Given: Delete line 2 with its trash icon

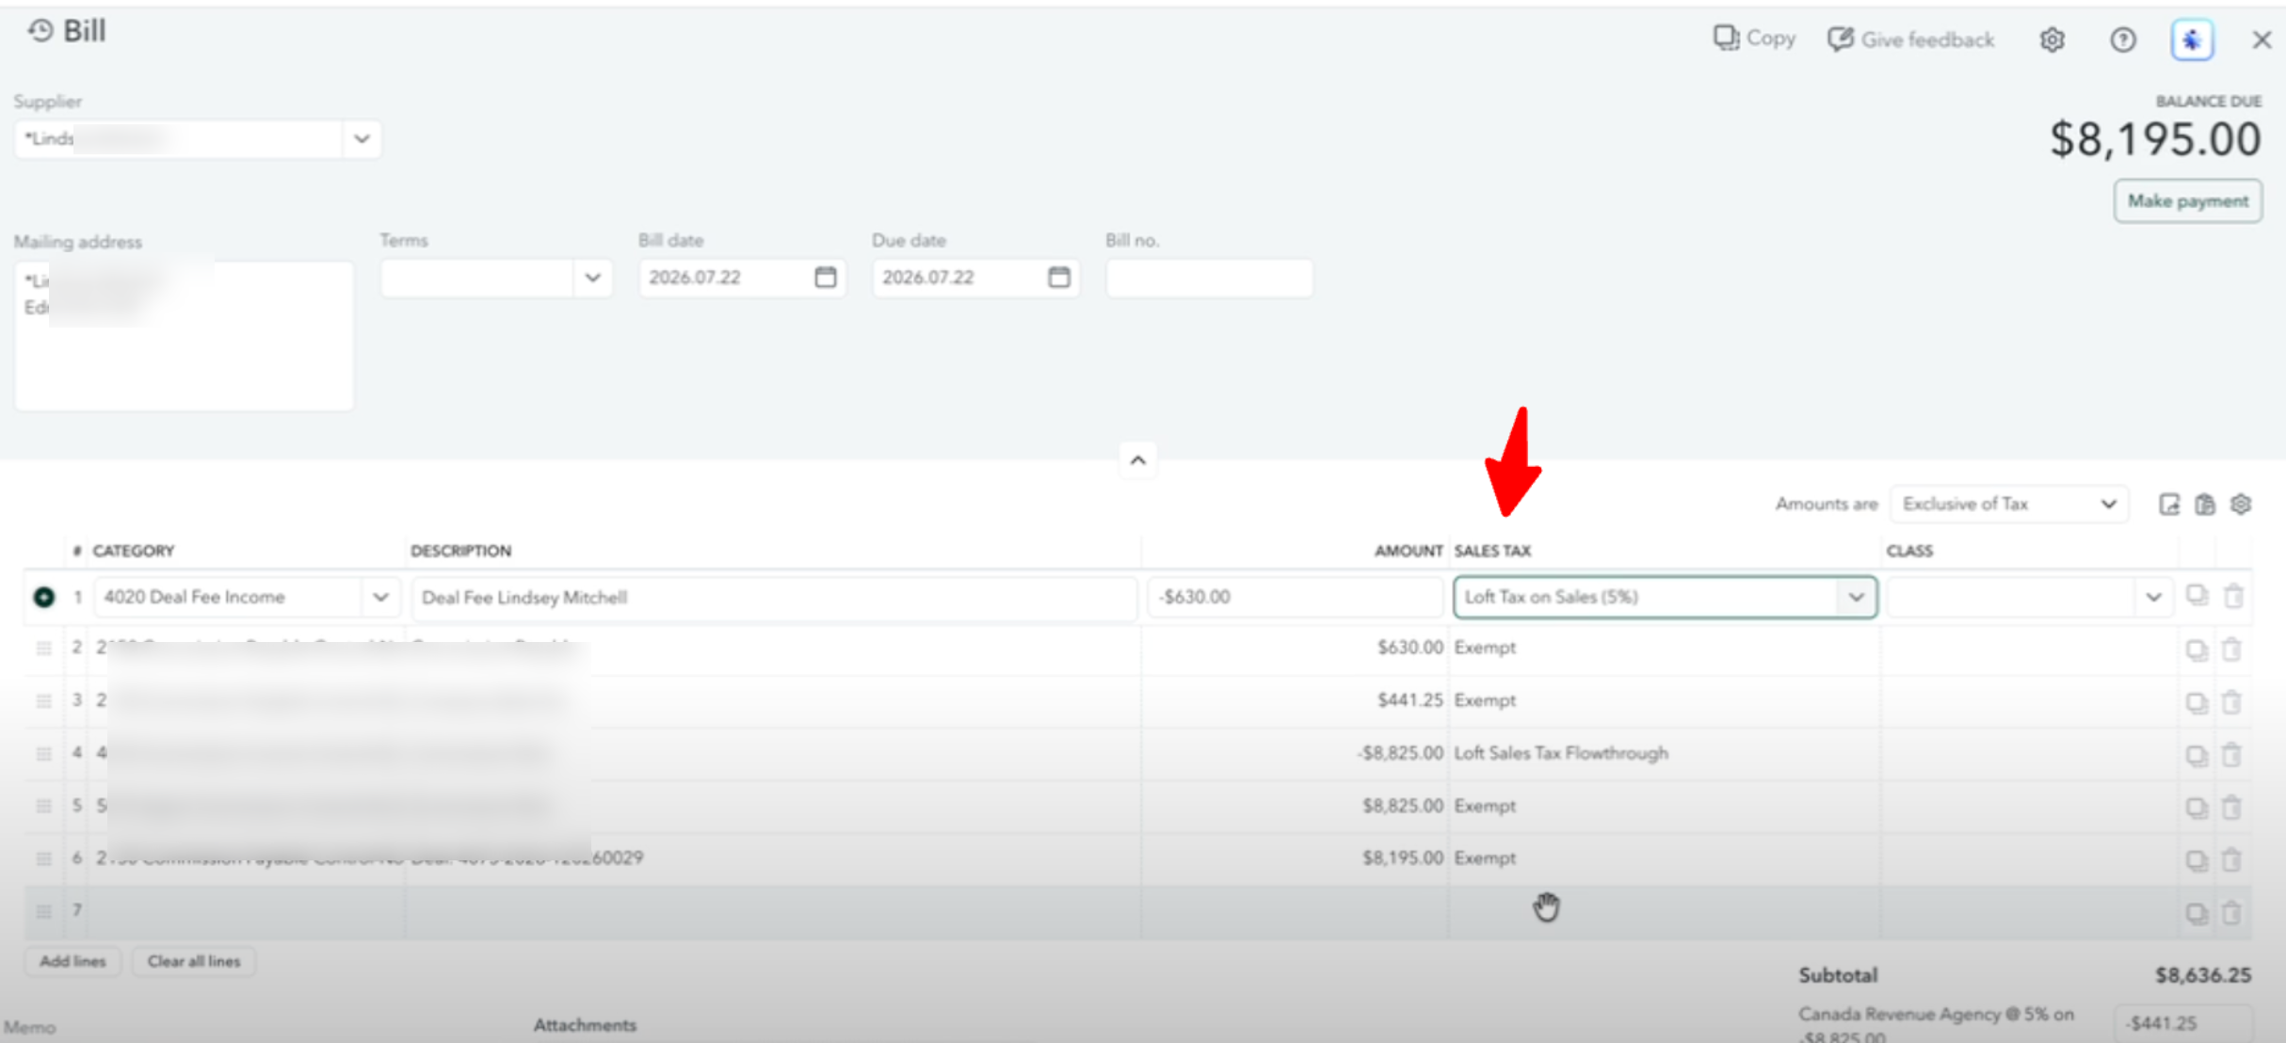Looking at the screenshot, I should coord(2231,650).
